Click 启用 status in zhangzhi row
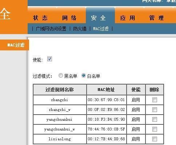This screenshot has height=145, width=176. [136, 100]
